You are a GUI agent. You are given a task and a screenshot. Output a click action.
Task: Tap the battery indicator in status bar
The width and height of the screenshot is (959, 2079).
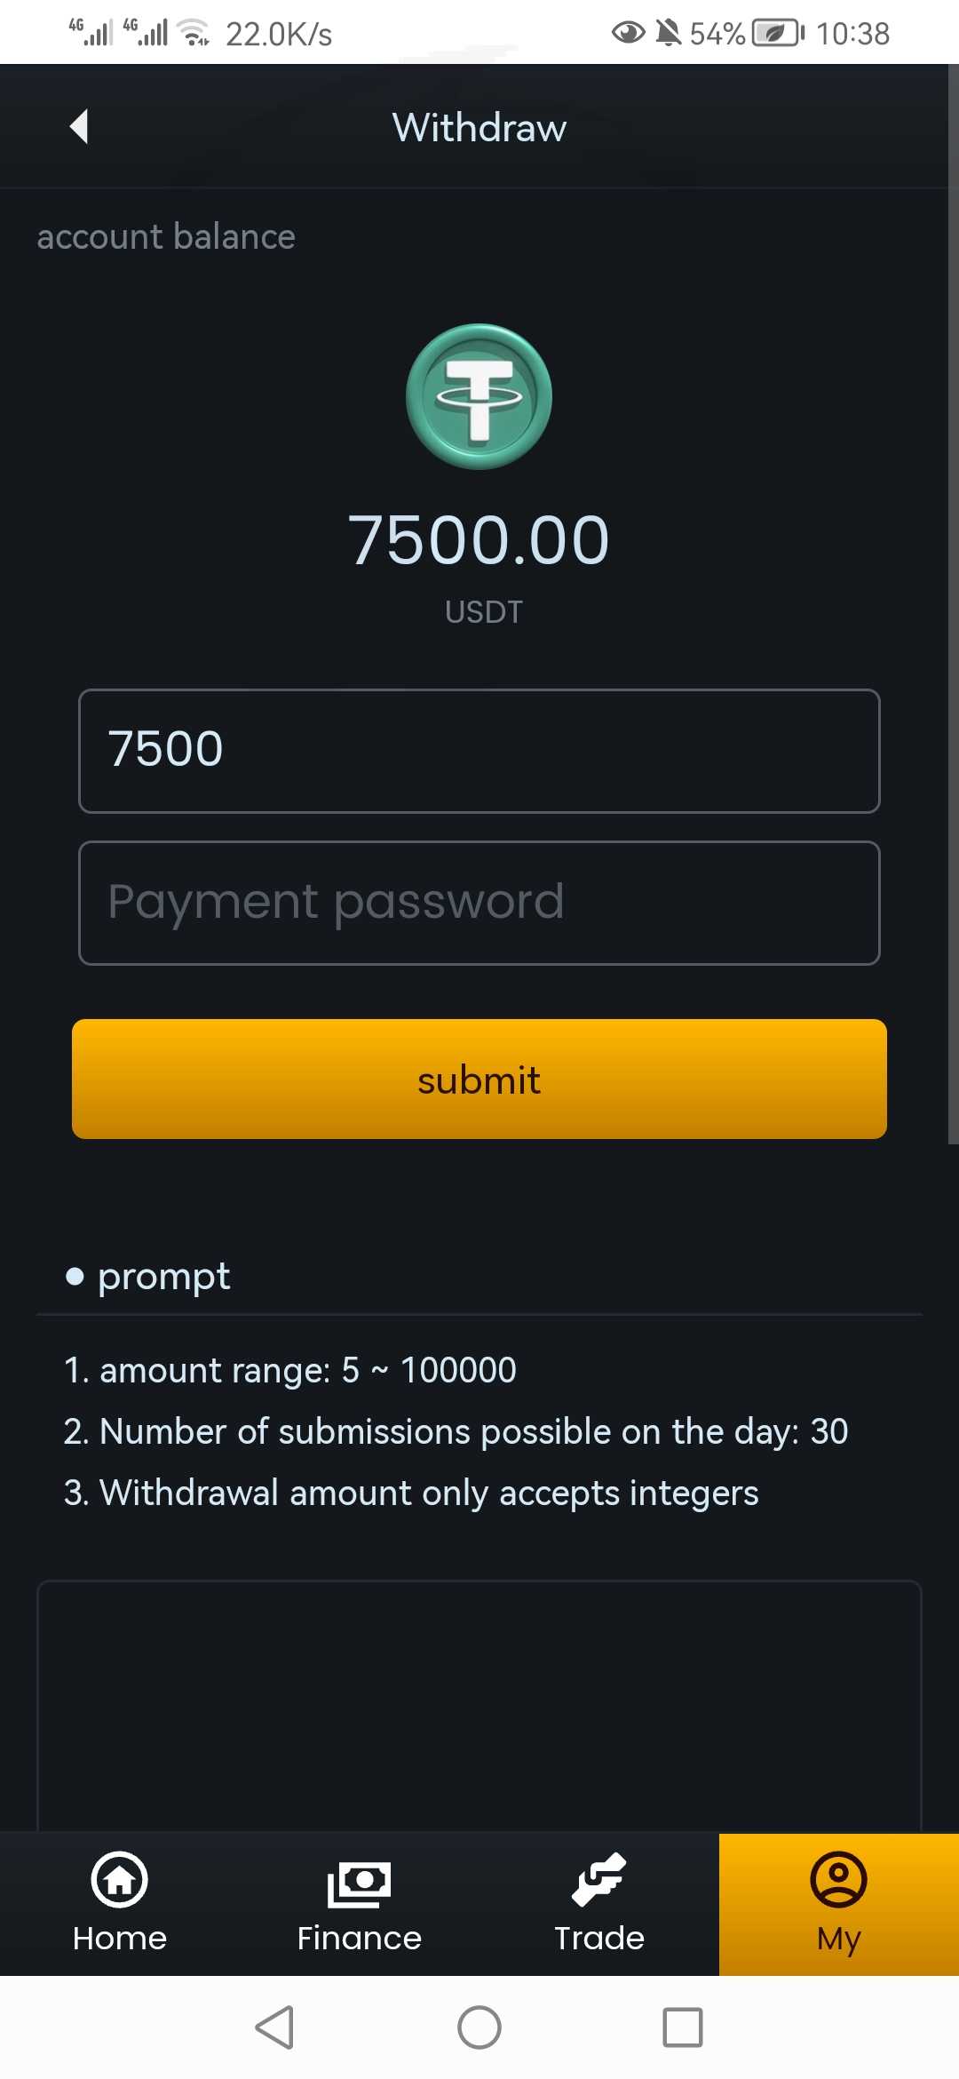[x=778, y=34]
